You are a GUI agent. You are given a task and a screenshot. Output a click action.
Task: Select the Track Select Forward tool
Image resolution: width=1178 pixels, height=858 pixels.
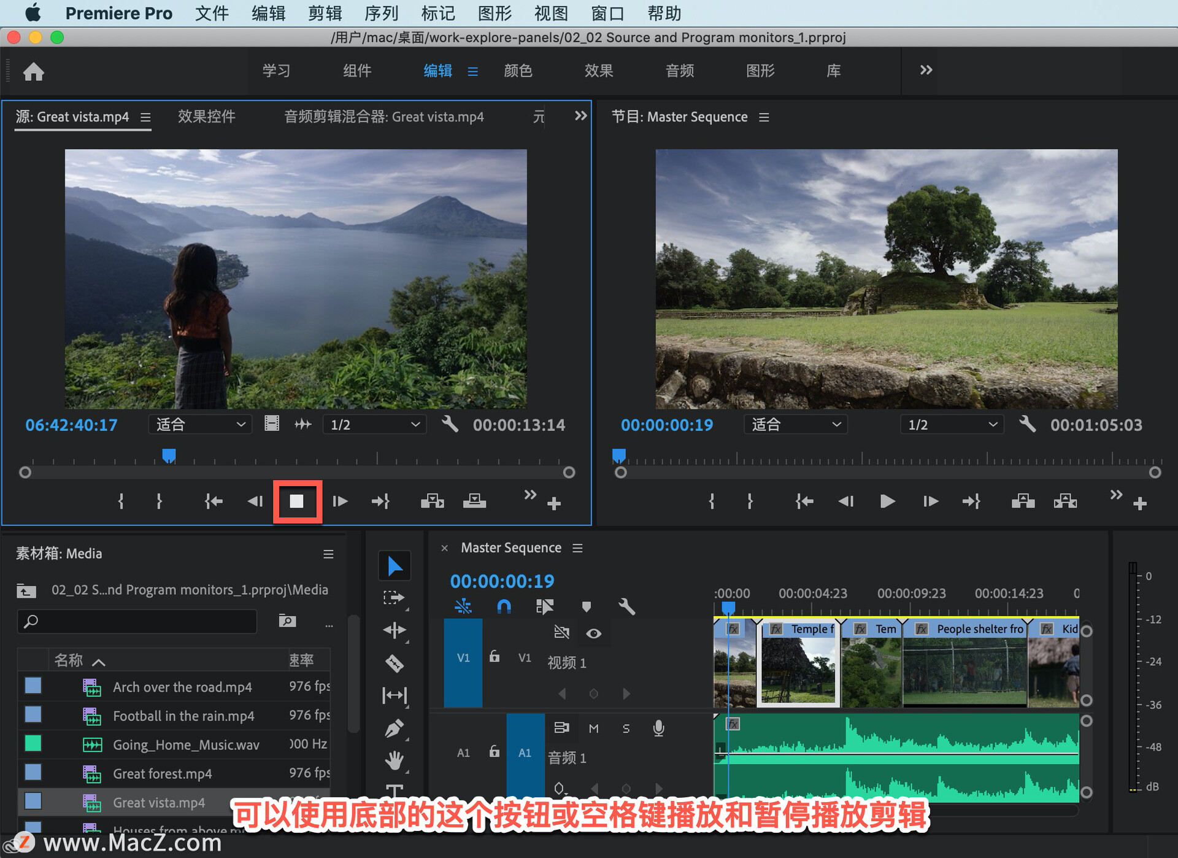click(395, 598)
